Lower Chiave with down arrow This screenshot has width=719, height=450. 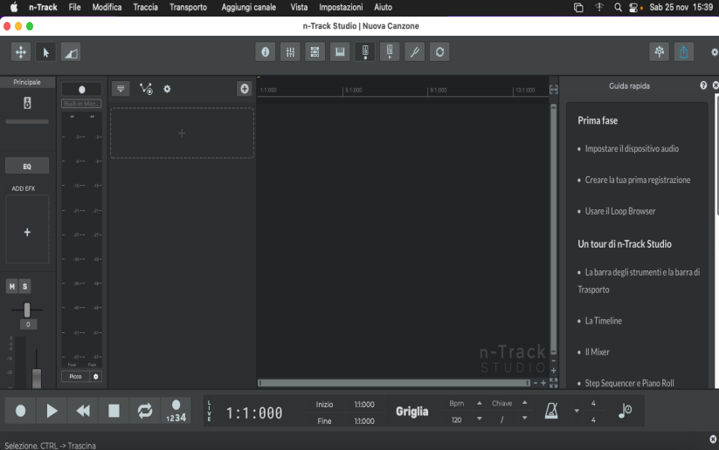click(x=524, y=419)
